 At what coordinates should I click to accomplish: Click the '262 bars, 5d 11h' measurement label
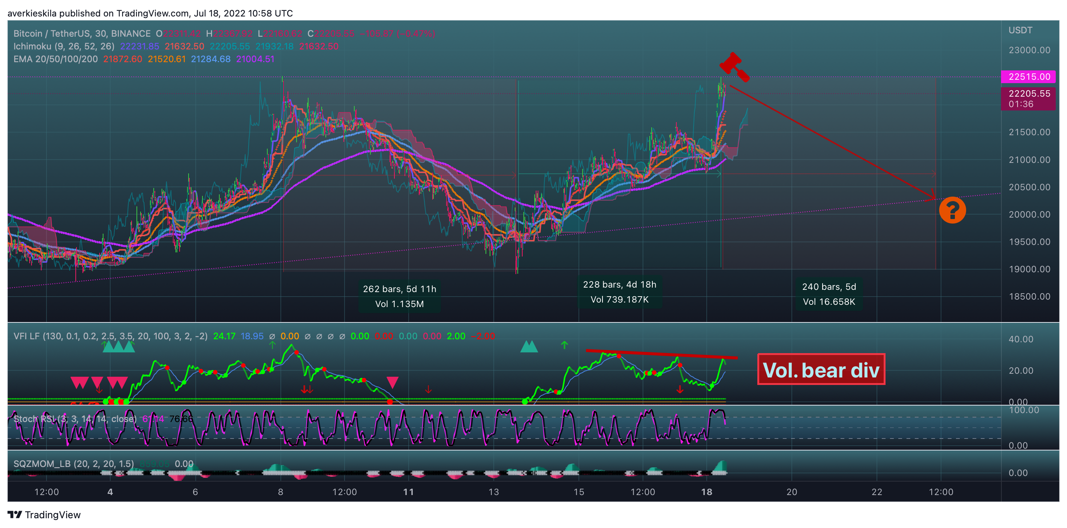pos(399,289)
